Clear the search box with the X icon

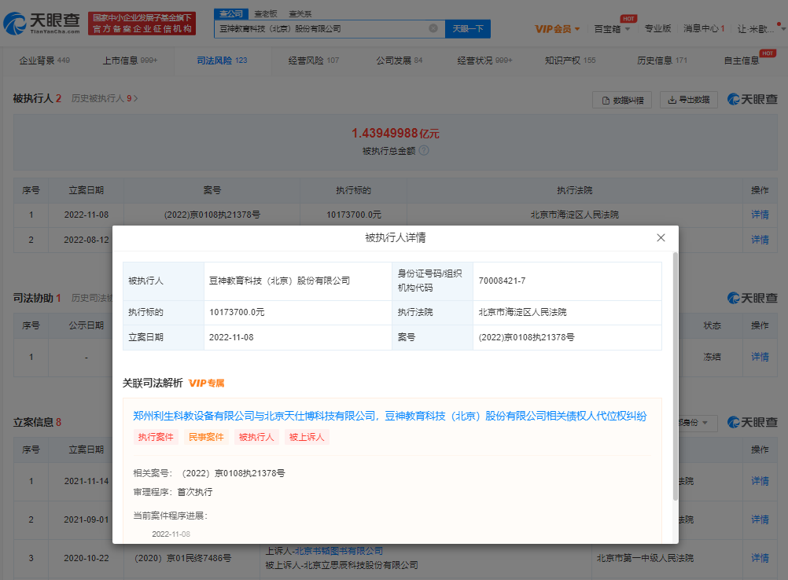point(433,28)
